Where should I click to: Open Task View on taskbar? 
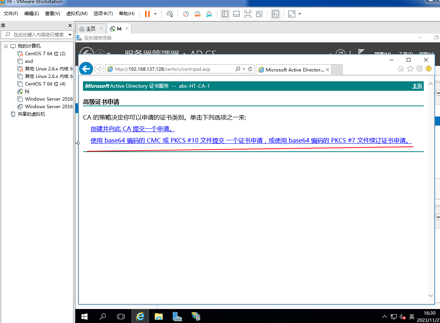click(121, 317)
